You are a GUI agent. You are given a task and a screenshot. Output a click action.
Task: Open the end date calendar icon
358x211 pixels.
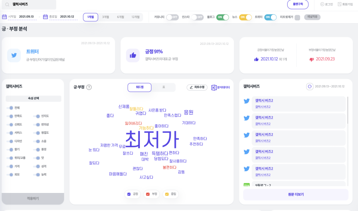(45, 17)
